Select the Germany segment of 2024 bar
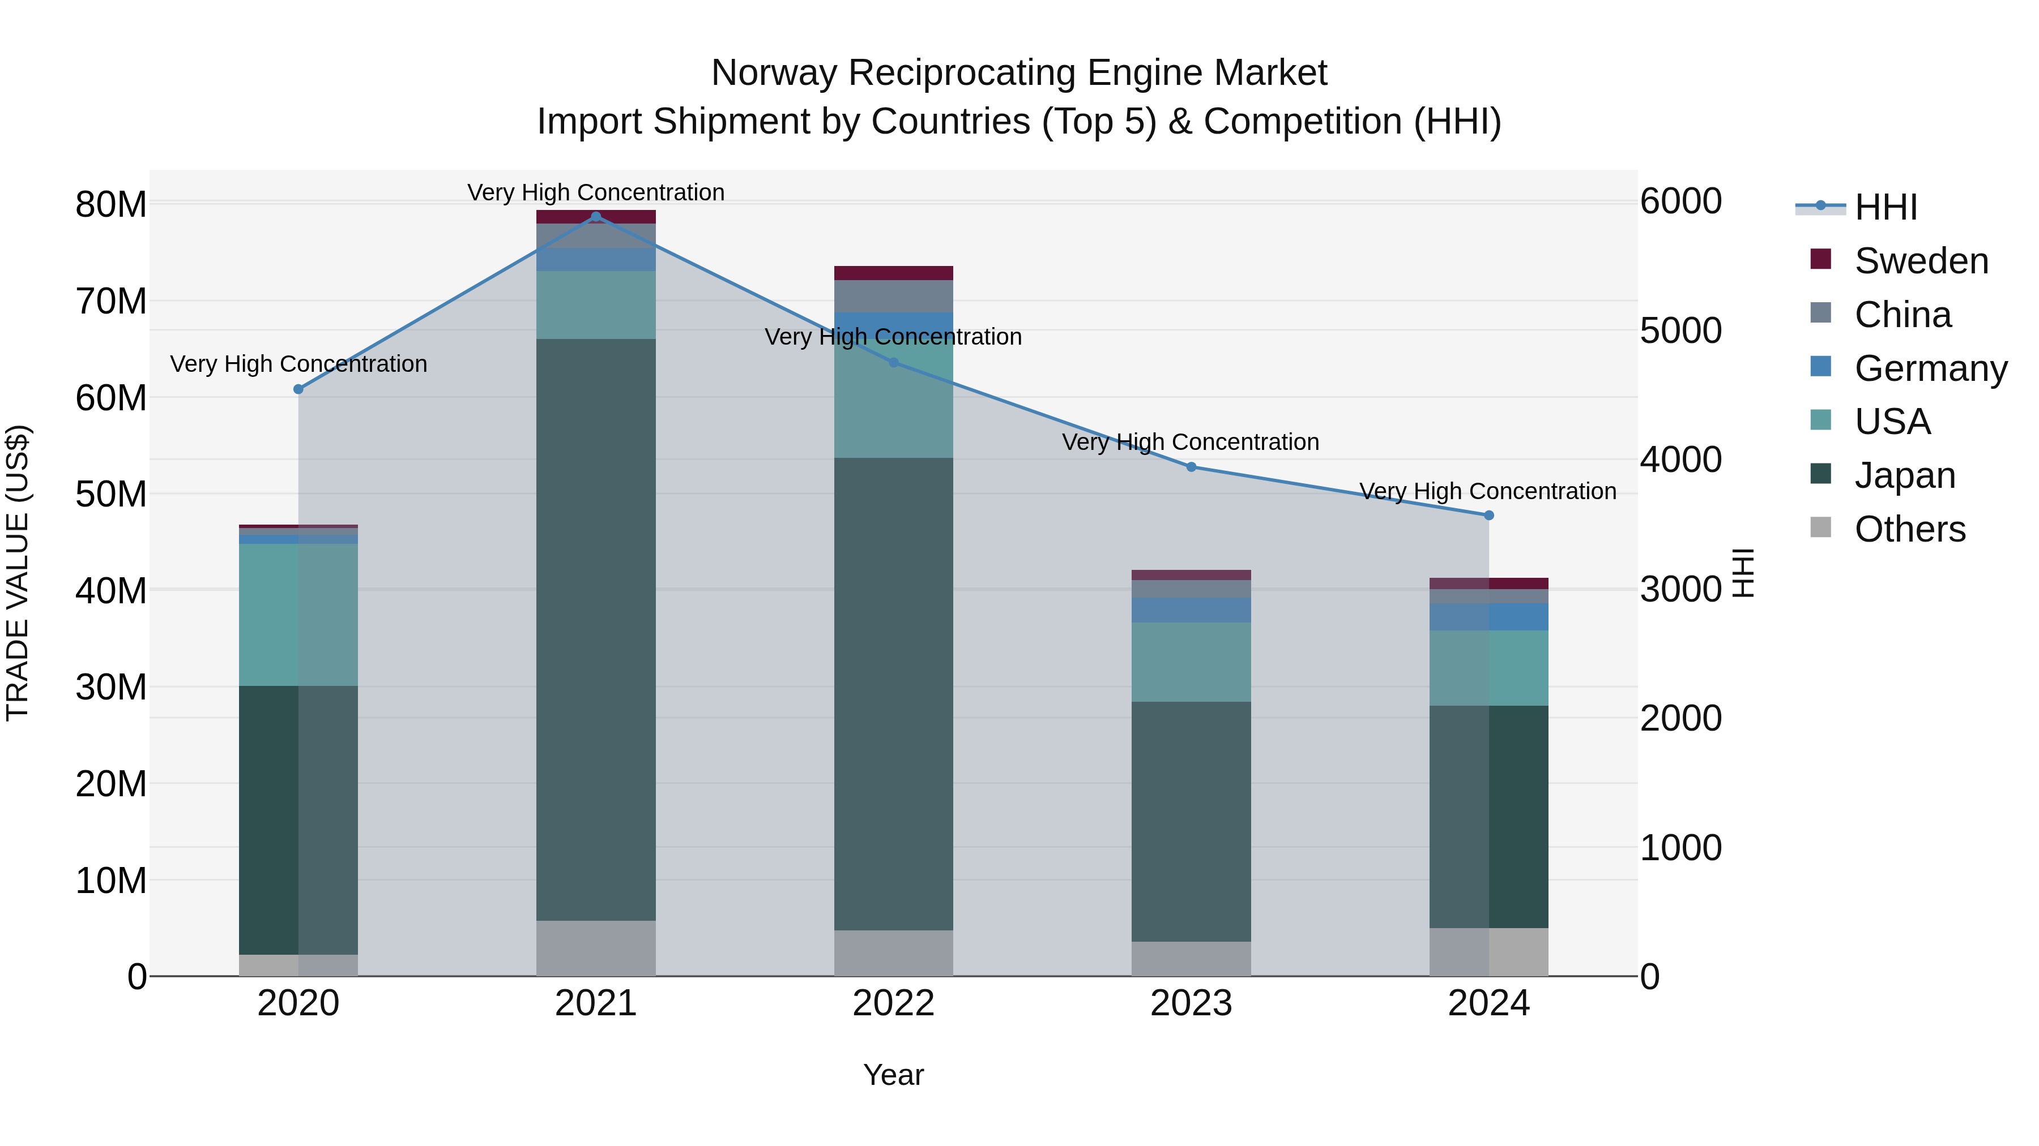This screenshot has height=1146, width=2039. (x=1489, y=617)
